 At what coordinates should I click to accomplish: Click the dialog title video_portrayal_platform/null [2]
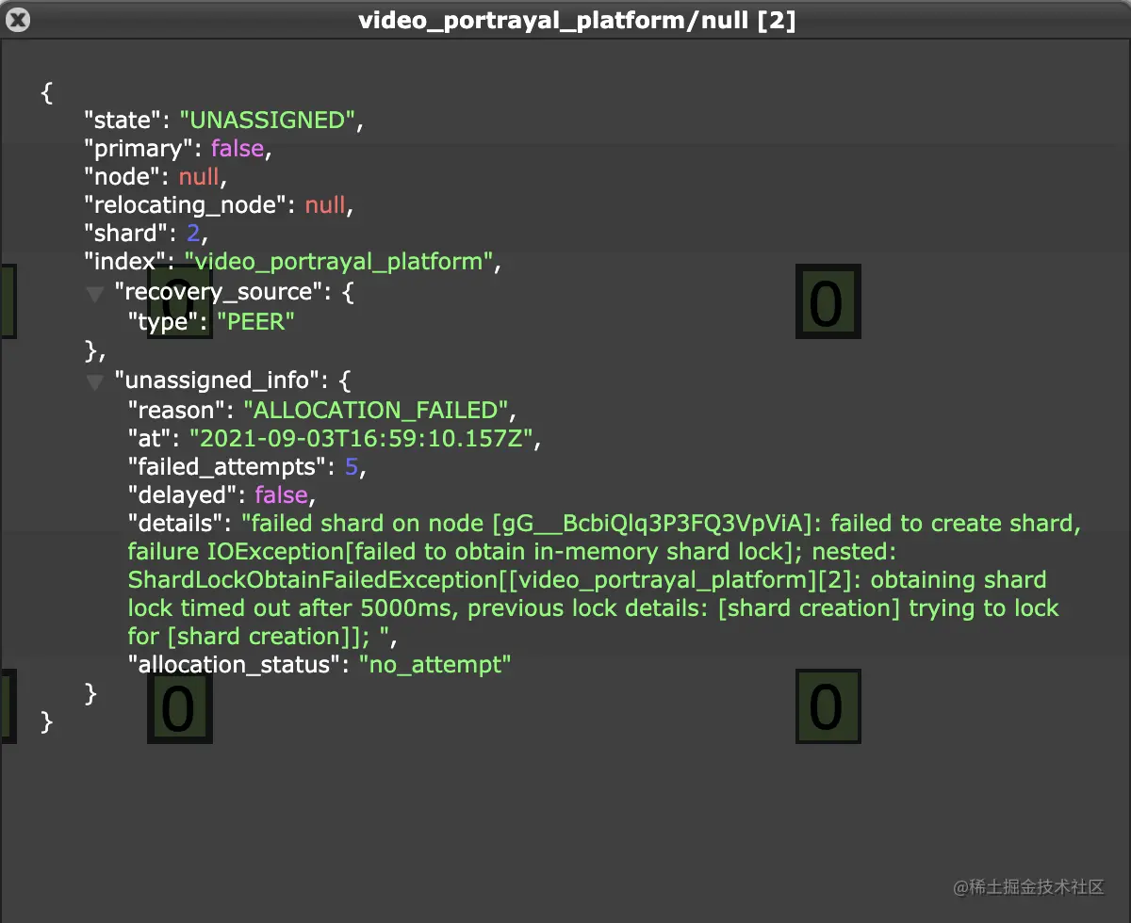click(577, 20)
